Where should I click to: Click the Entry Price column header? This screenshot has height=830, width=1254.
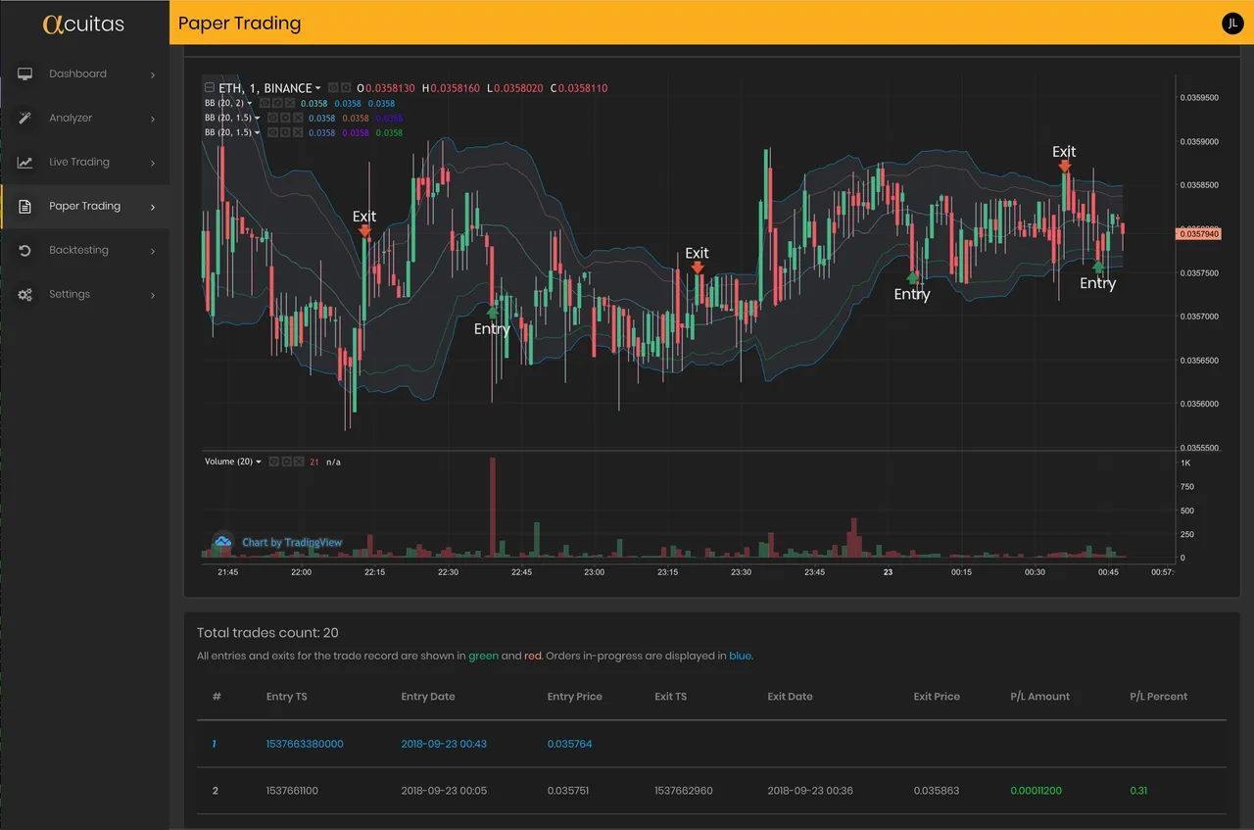click(574, 697)
